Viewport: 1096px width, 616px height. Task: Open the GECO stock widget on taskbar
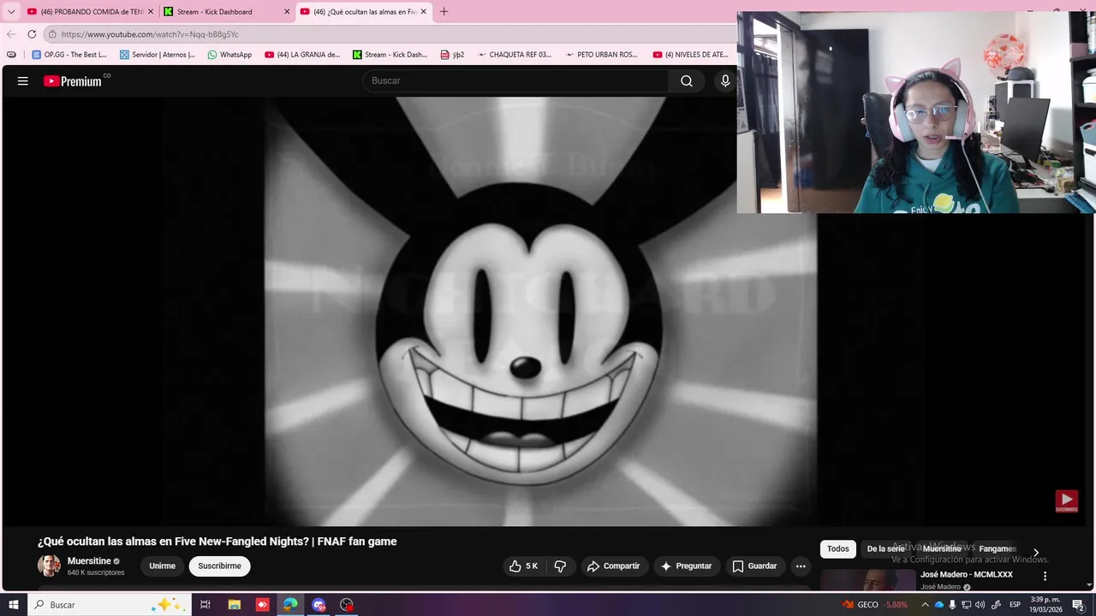tap(874, 605)
